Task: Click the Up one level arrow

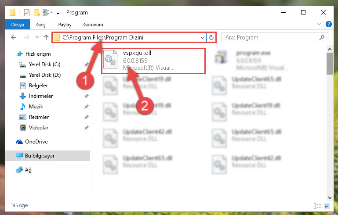Action: pyautogui.click(x=46, y=37)
